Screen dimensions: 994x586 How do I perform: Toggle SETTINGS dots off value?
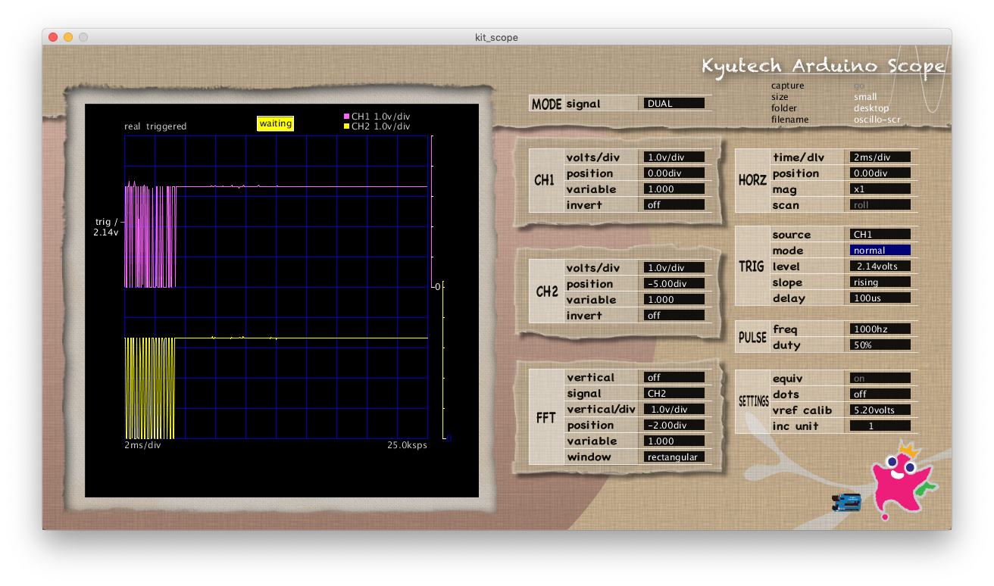[880, 394]
